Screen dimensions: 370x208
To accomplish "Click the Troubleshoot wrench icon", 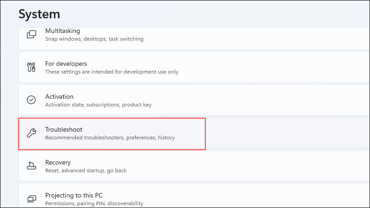I will coord(32,133).
